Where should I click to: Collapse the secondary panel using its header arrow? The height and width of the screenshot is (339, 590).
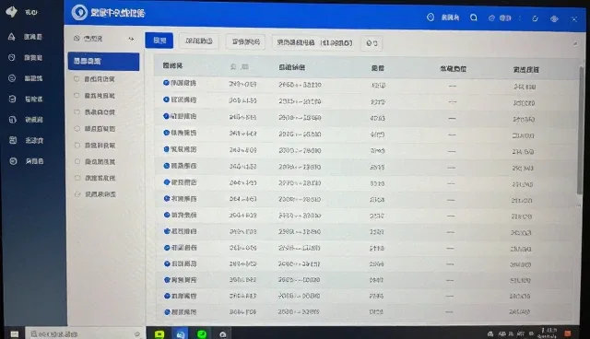(x=131, y=39)
